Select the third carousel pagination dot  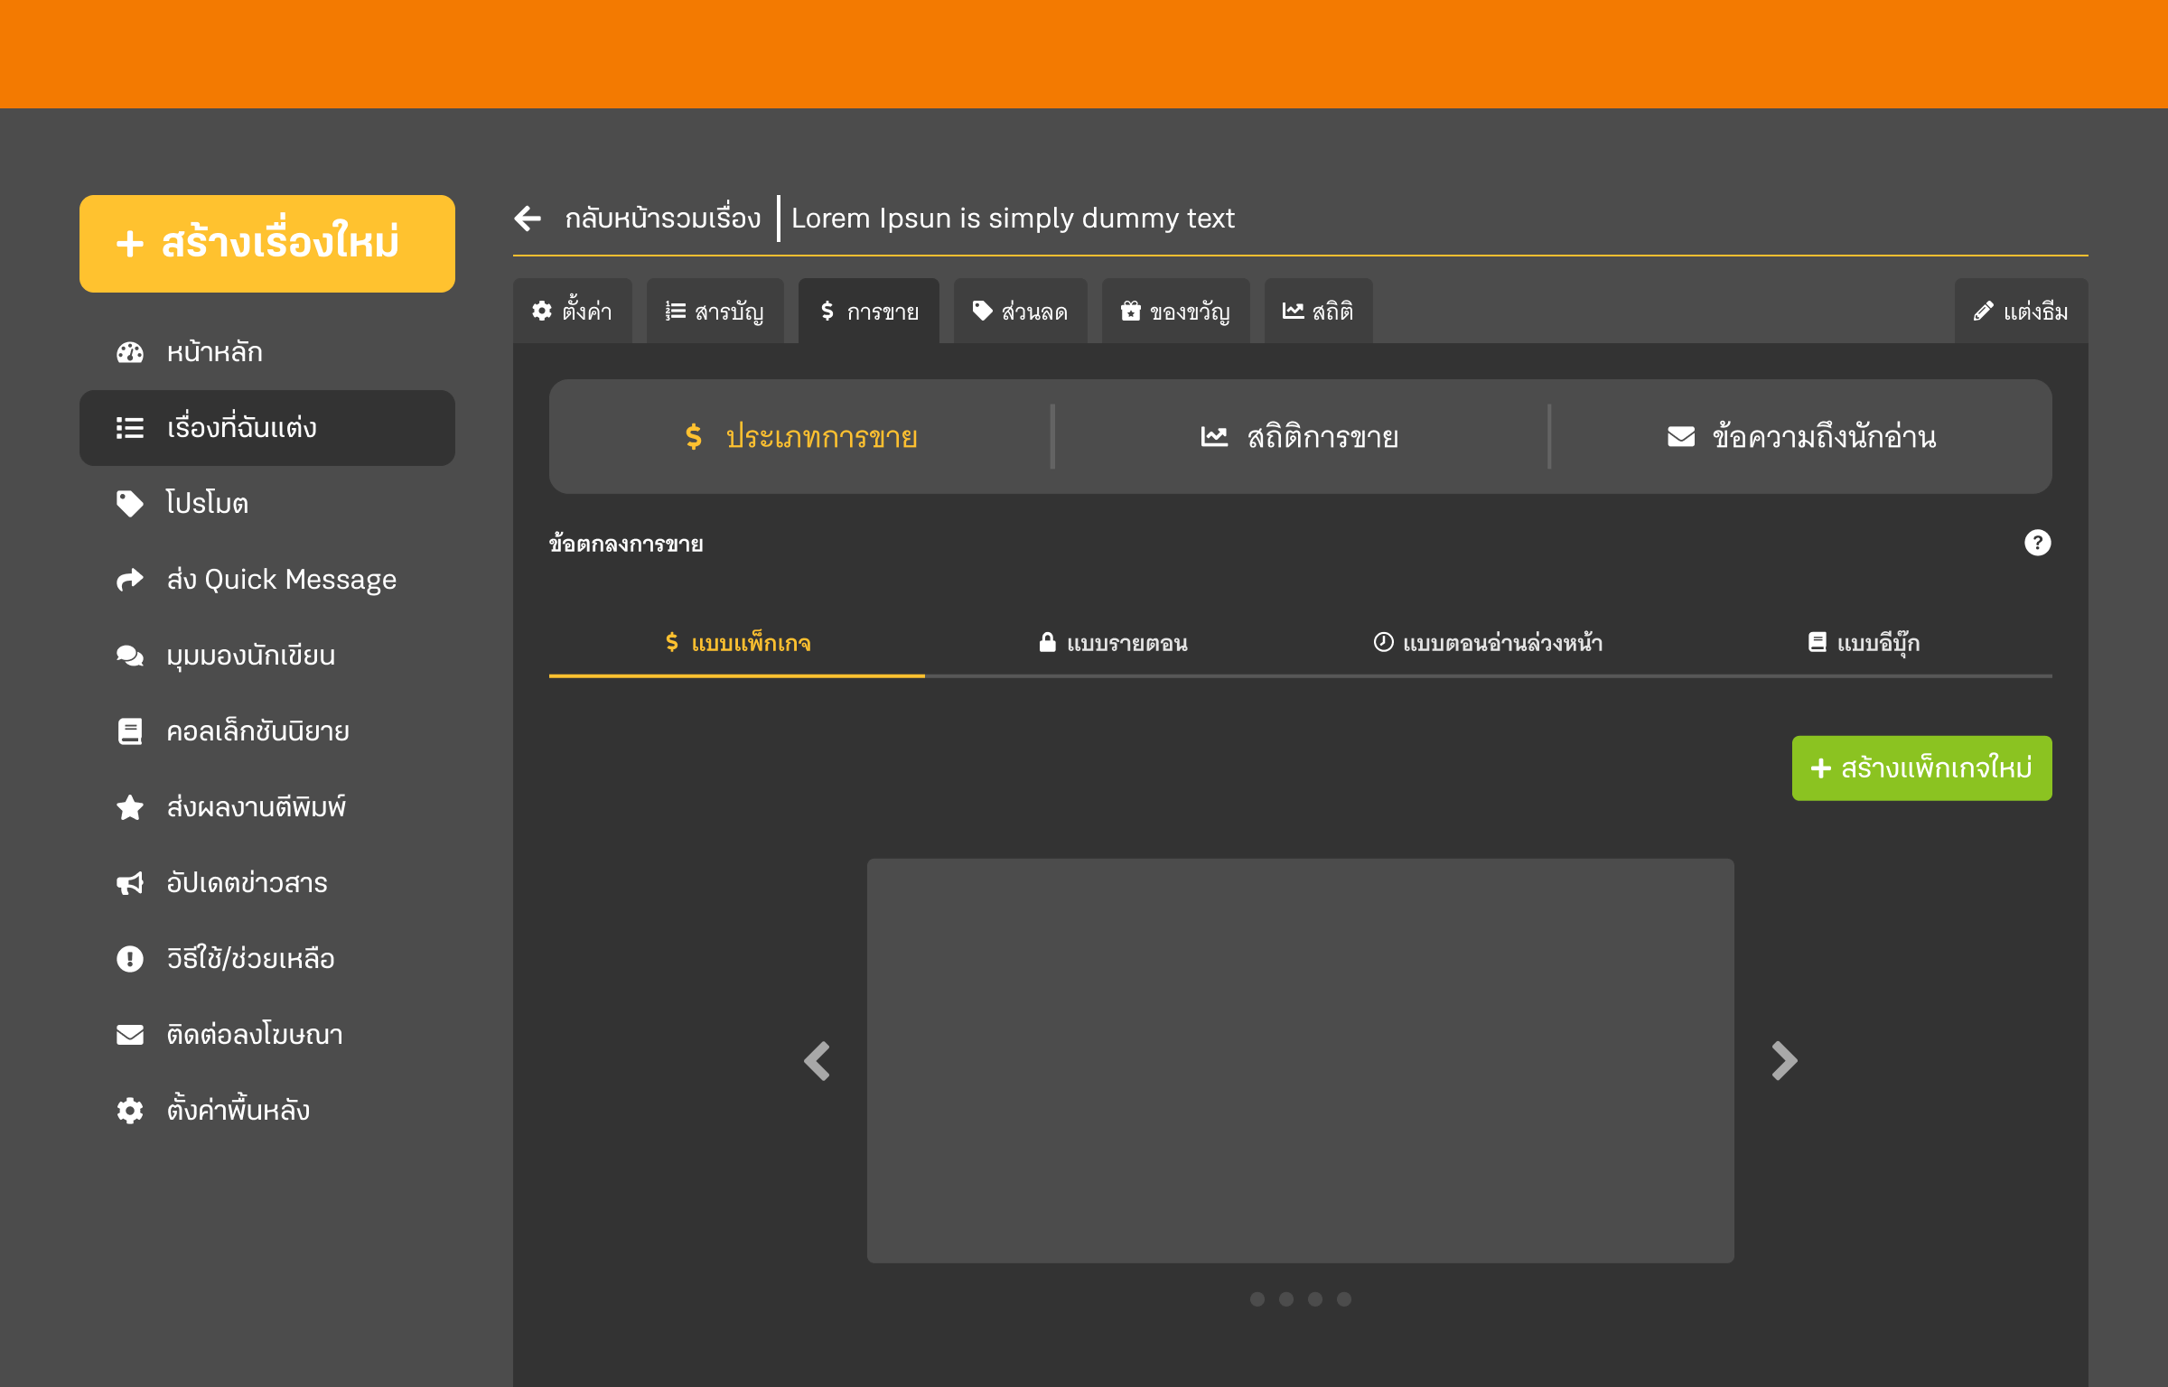tap(1315, 1299)
